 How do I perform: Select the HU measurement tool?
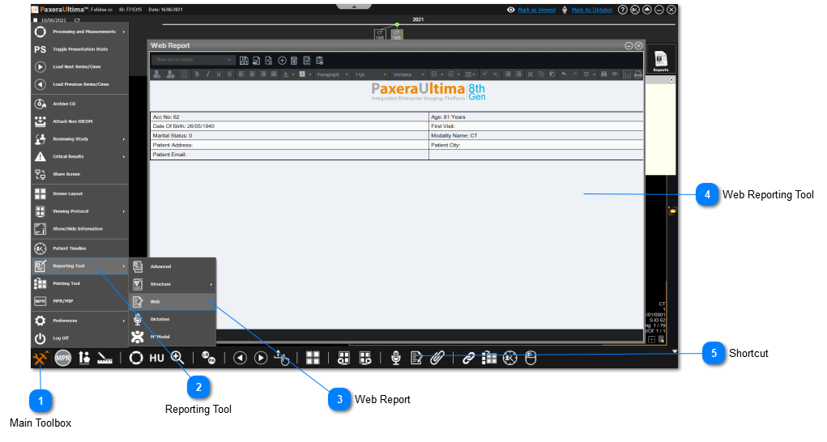(x=156, y=358)
